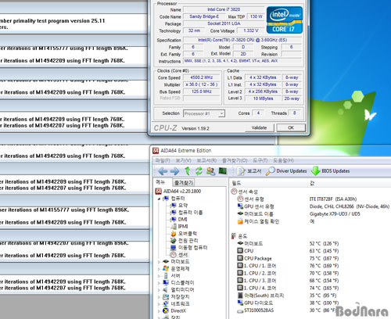Click the 멀티미디어 speaker icon
The height and width of the screenshot is (319, 391).
click(x=166, y=289)
